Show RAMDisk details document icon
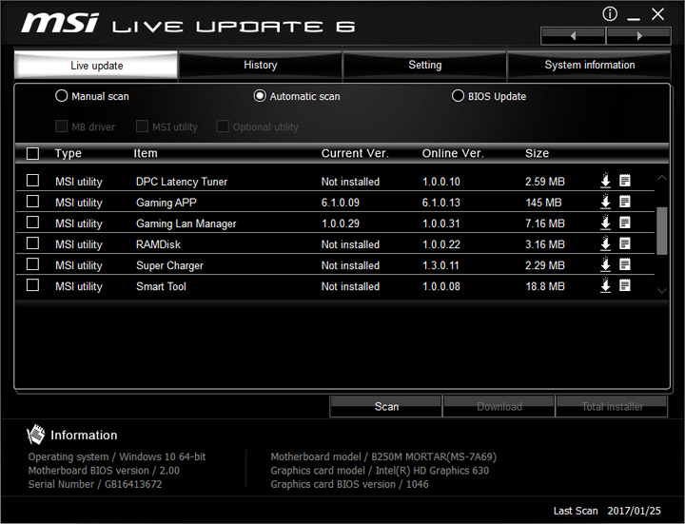685x524 pixels. click(x=625, y=243)
